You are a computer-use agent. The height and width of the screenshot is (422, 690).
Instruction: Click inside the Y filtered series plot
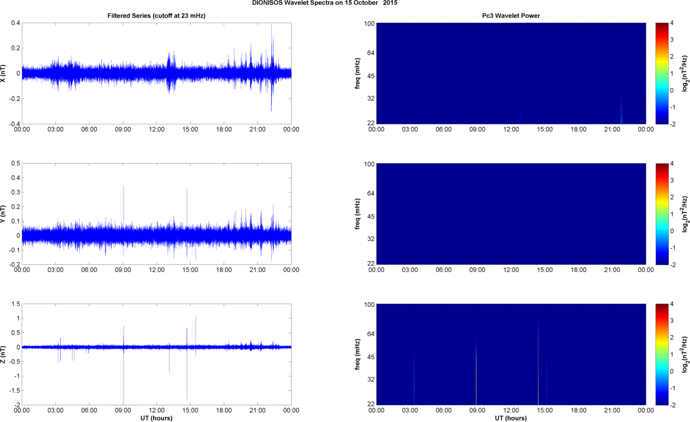156,214
